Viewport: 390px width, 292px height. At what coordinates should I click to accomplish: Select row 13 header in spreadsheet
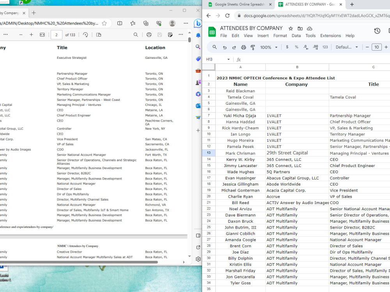tap(209, 153)
